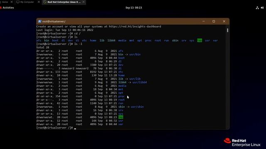Image resolution: width=266 pixels, height=149 pixels.
Task: Click 'proc' in the long listing
Action: point(121,96)
